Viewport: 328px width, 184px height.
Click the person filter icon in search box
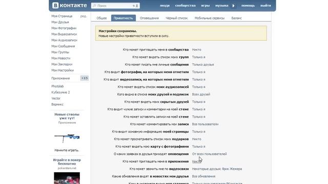click(x=137, y=6)
